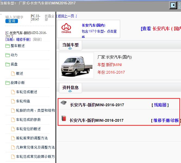Click the 整车概述 folder icon
The width and height of the screenshot is (181, 163).
8,46
